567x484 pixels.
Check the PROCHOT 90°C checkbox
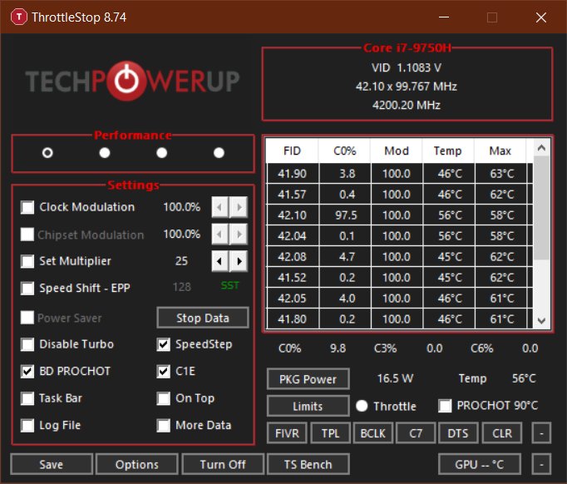coord(445,406)
